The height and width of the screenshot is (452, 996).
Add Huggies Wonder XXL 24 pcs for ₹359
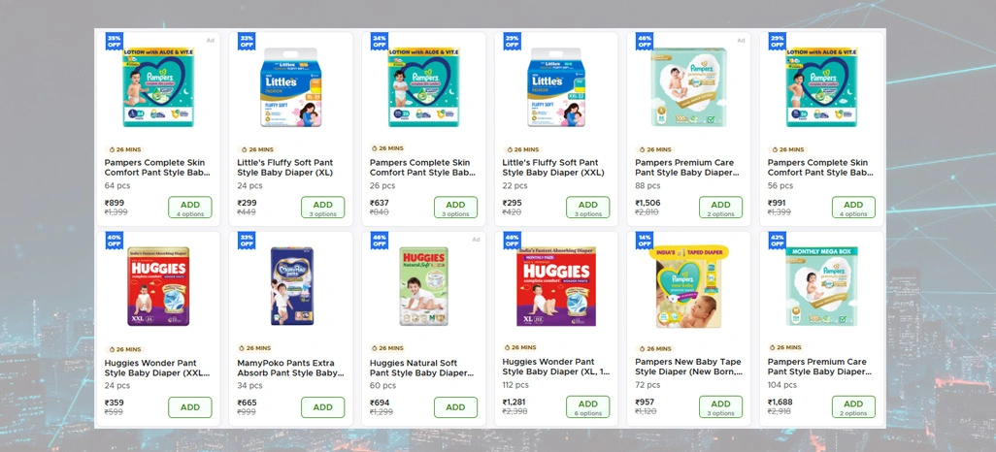pos(190,407)
